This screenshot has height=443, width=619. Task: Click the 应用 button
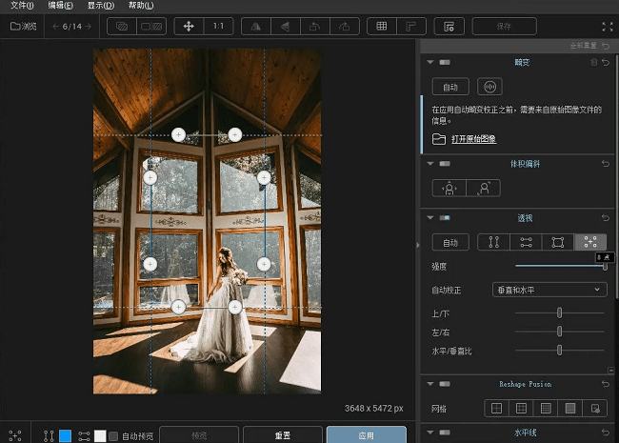point(366,434)
